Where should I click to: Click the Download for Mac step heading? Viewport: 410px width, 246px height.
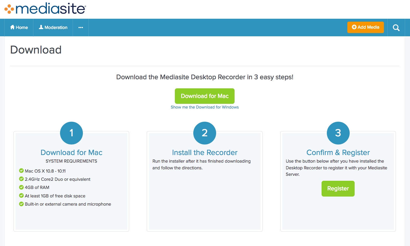pyautogui.click(x=71, y=152)
